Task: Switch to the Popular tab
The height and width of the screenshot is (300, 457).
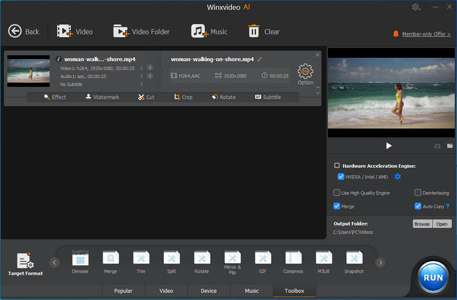Action: pyautogui.click(x=123, y=291)
